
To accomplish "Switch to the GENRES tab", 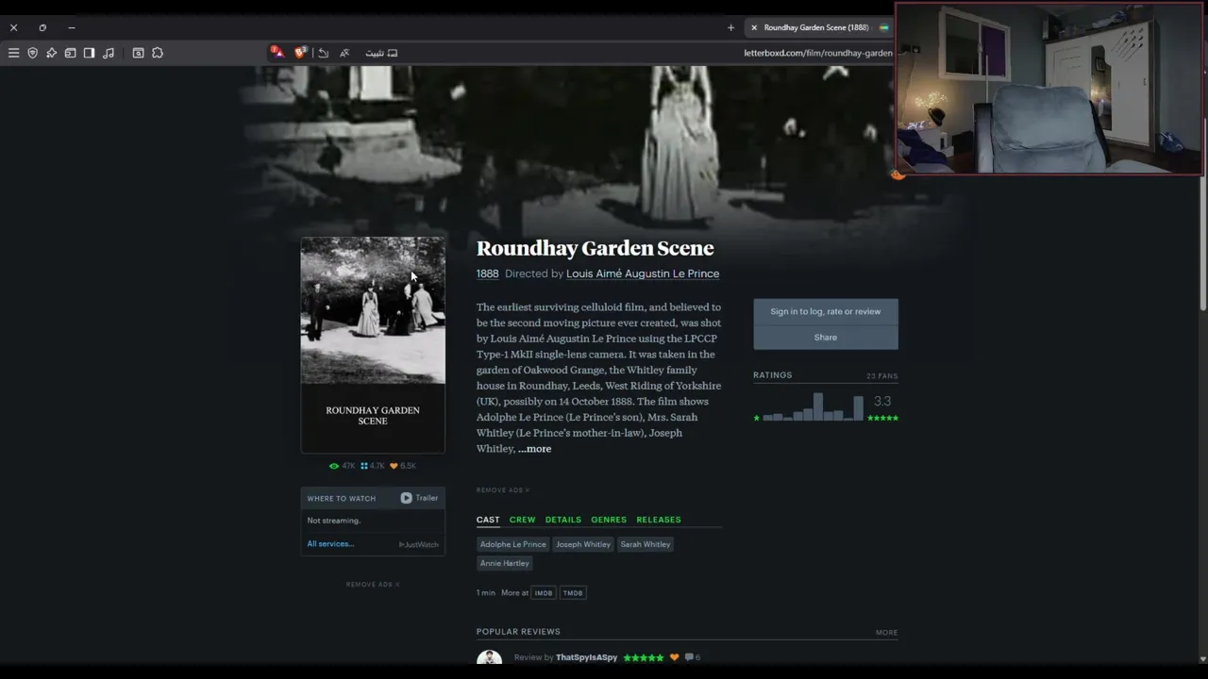I will tap(609, 520).
